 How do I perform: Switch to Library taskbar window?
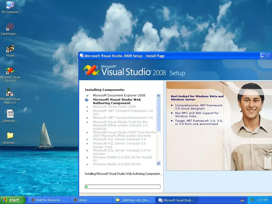pos(92,200)
